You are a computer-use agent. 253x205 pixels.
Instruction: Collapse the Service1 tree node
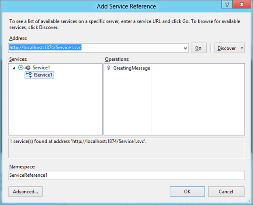click(14, 68)
